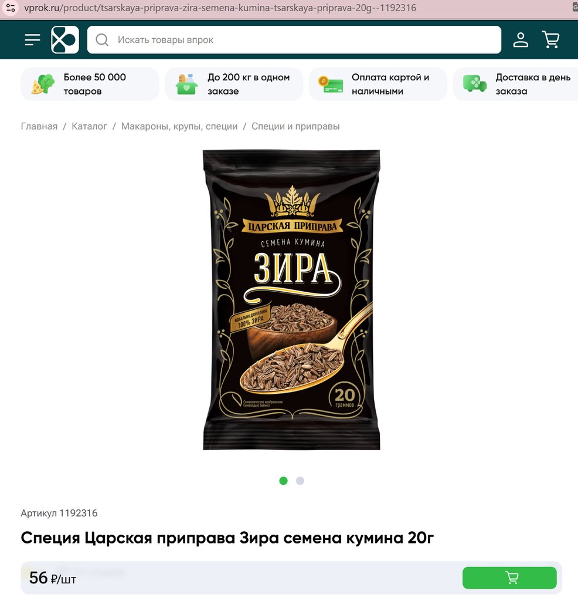This screenshot has height=601, width=578.
Task: Click the Более 50 000 товаров banner
Action: pos(90,85)
